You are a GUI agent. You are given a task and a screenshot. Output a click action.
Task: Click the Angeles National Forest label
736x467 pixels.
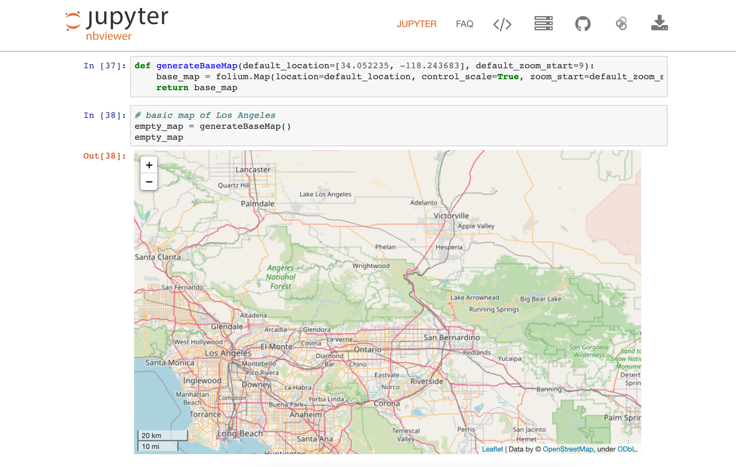click(x=281, y=277)
